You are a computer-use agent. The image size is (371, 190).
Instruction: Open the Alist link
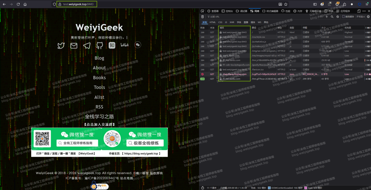point(99,97)
